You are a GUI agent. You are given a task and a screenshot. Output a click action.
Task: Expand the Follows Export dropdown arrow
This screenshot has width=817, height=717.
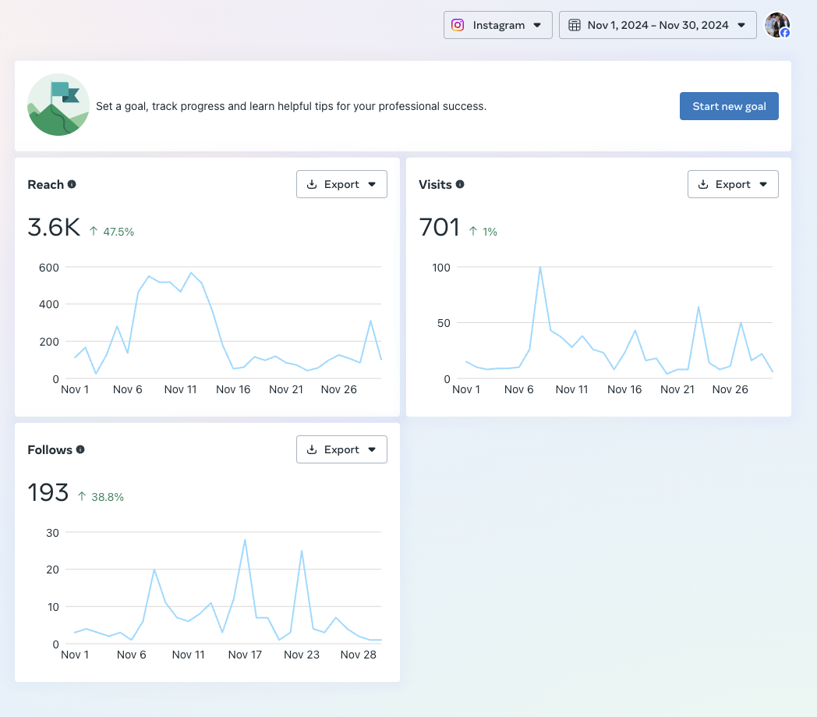coord(372,449)
